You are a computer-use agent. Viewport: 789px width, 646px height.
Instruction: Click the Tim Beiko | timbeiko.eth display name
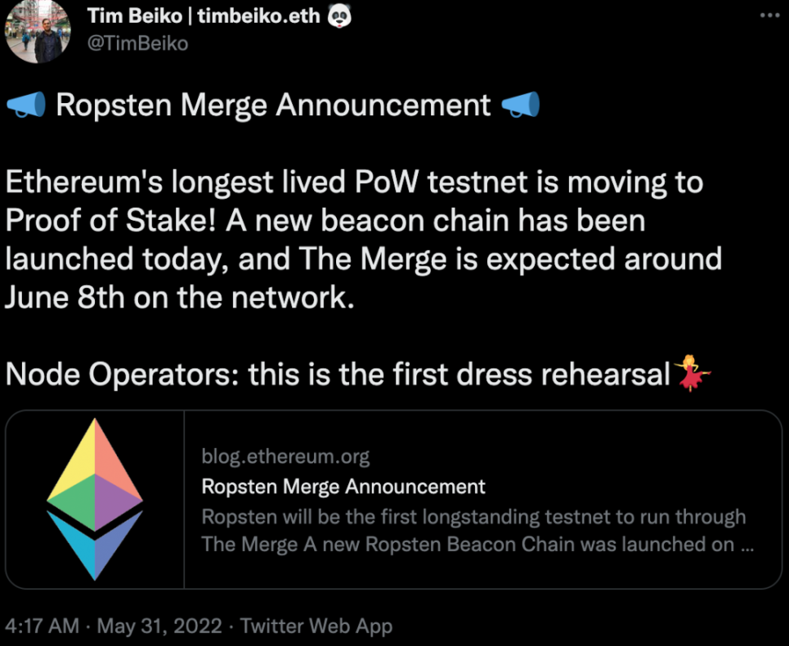[x=204, y=16]
